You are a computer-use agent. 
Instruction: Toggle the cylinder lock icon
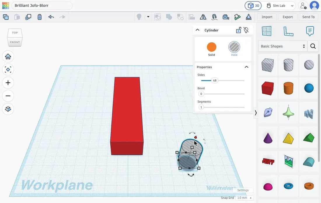(238, 30)
